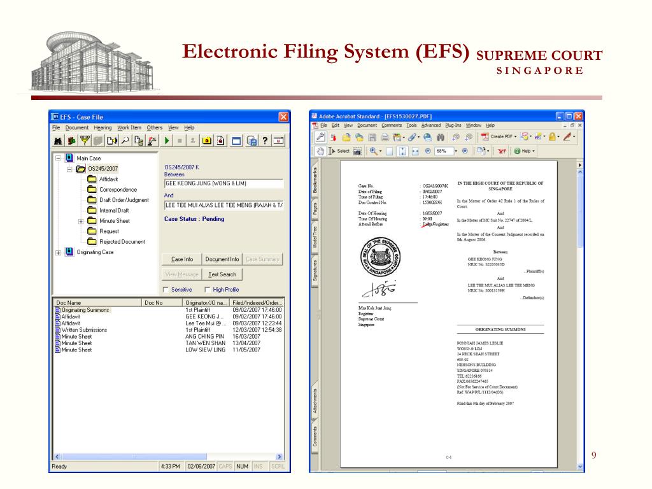Click the calendar icon in EFS toolbar
652x489 pixels.
pos(278,141)
